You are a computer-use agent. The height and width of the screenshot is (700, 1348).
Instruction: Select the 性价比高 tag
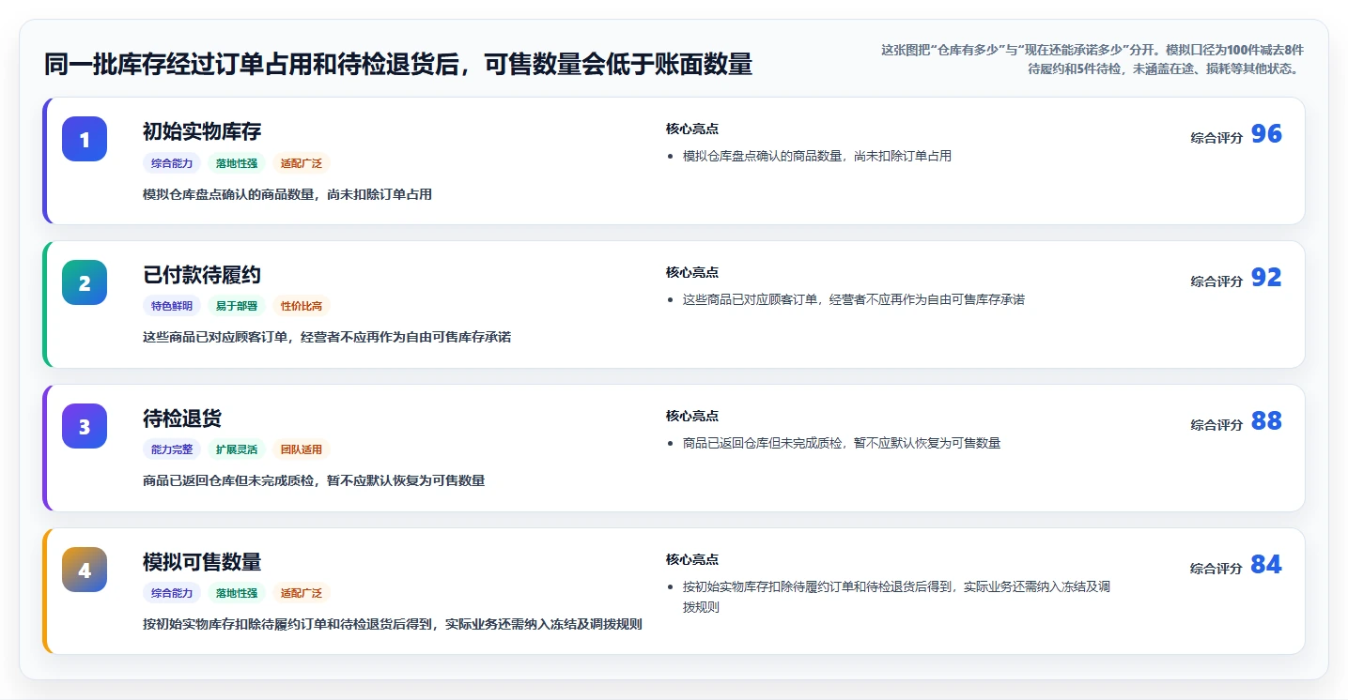(x=302, y=306)
